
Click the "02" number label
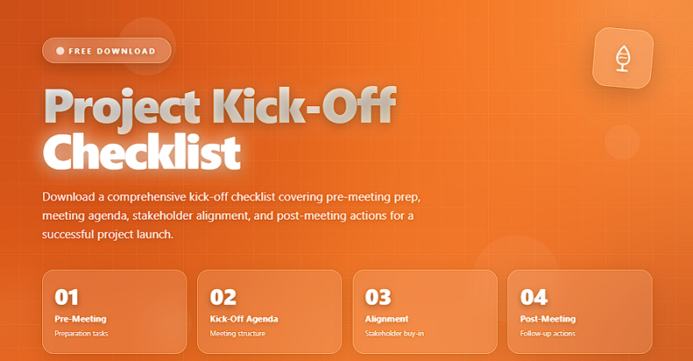point(223,297)
